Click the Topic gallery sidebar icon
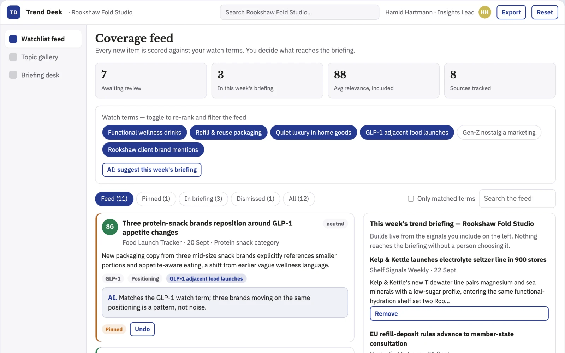Image resolution: width=565 pixels, height=353 pixels. pyautogui.click(x=13, y=57)
